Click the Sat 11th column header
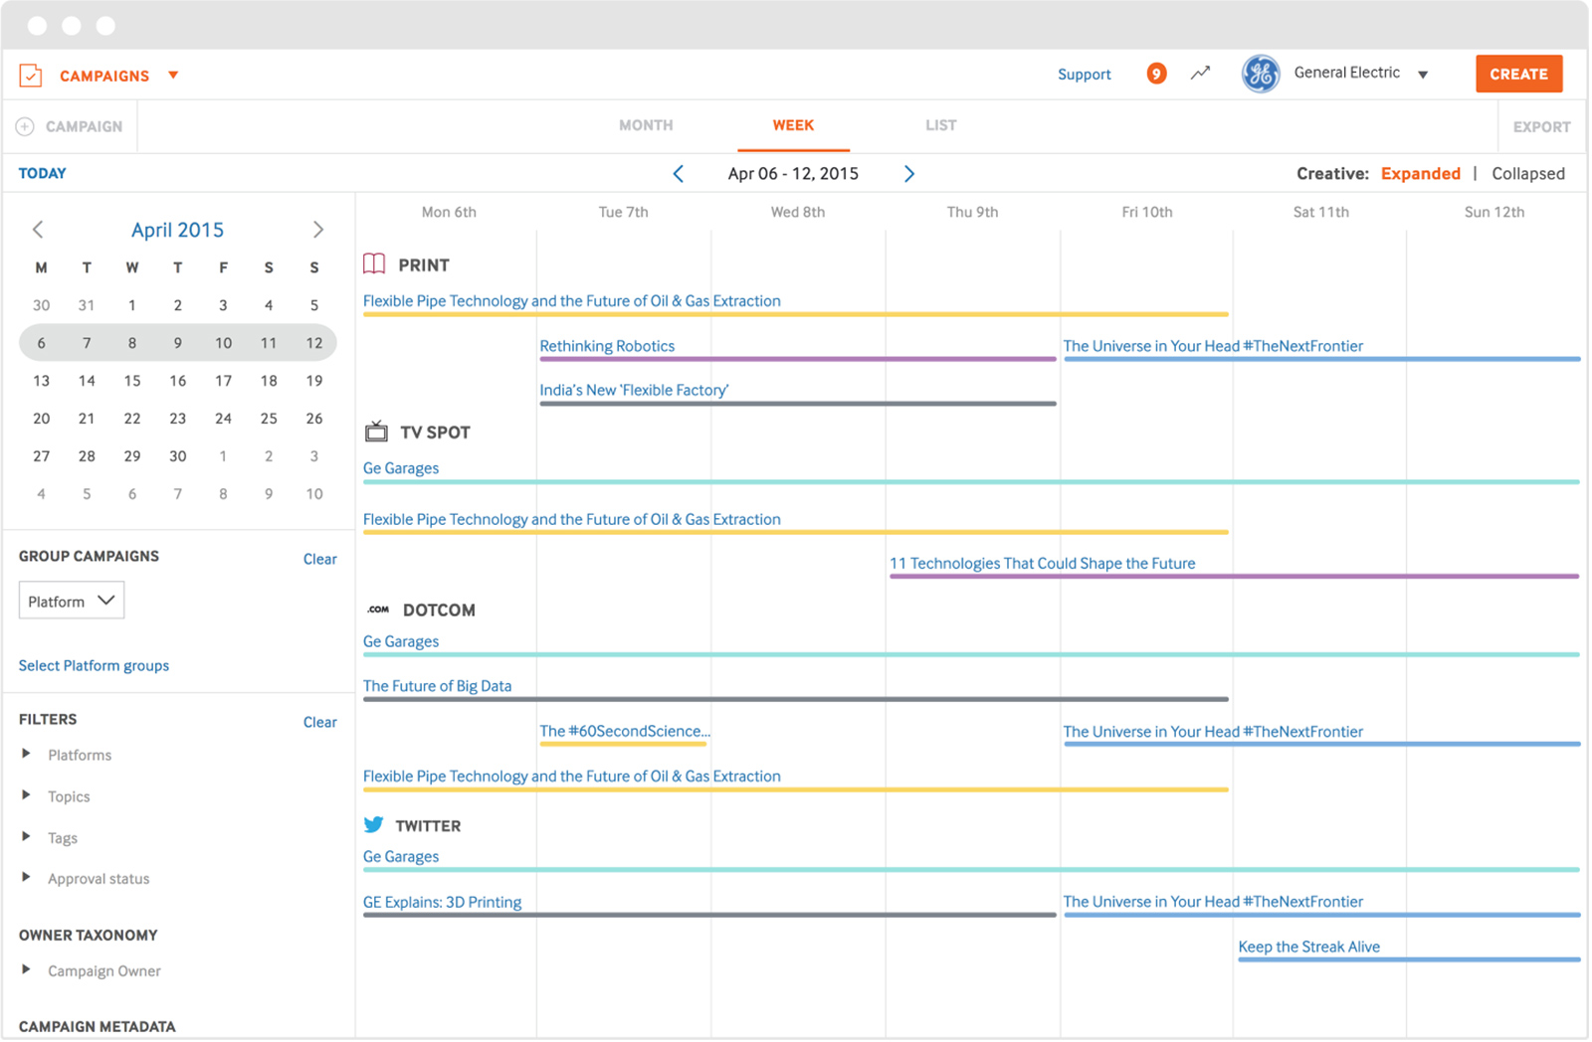1592x1042 pixels. click(x=1320, y=212)
